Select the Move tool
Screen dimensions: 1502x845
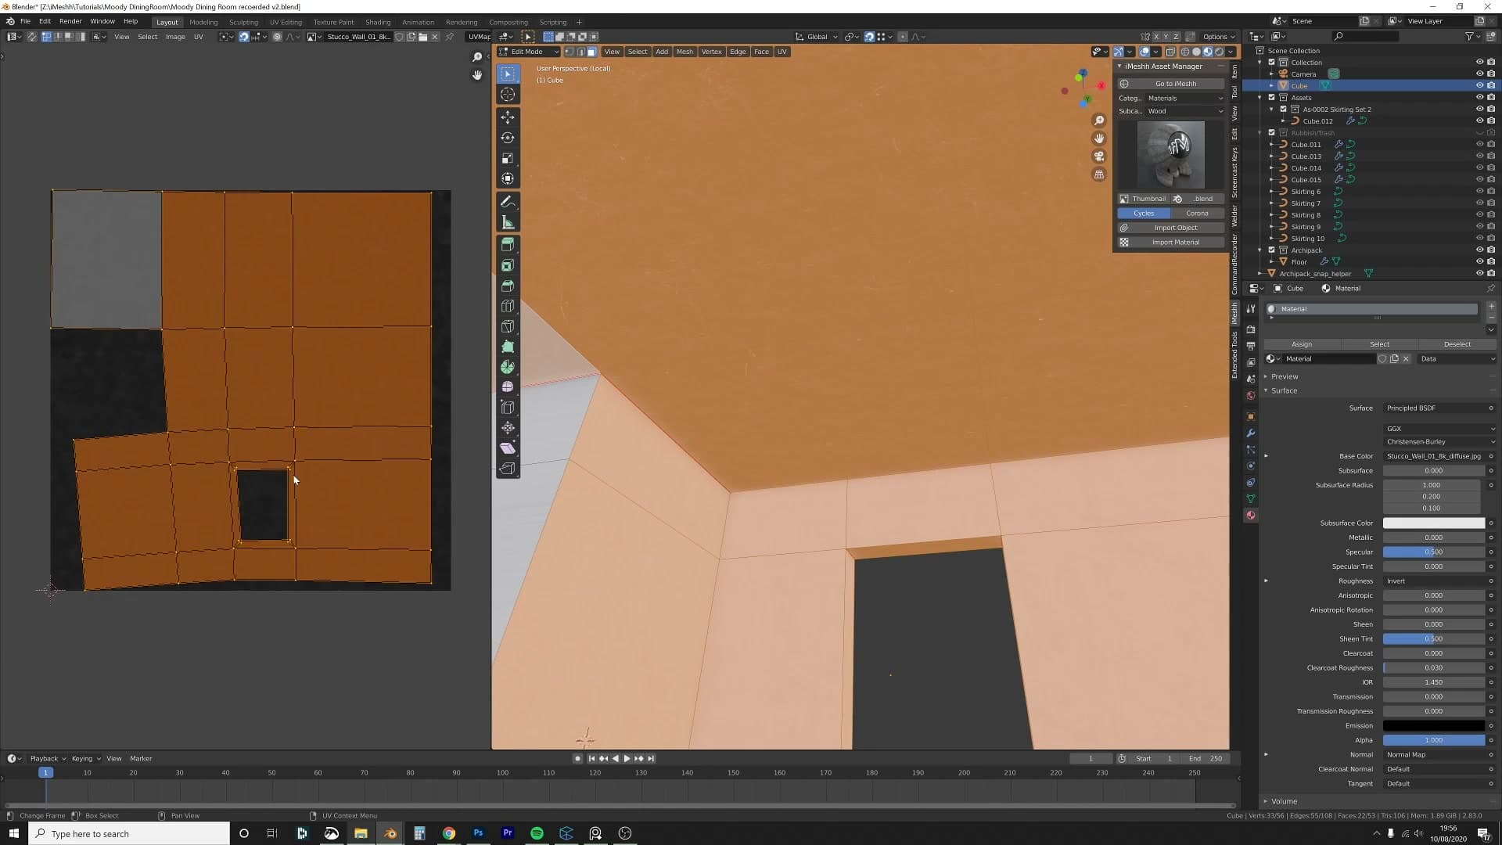[x=508, y=117]
